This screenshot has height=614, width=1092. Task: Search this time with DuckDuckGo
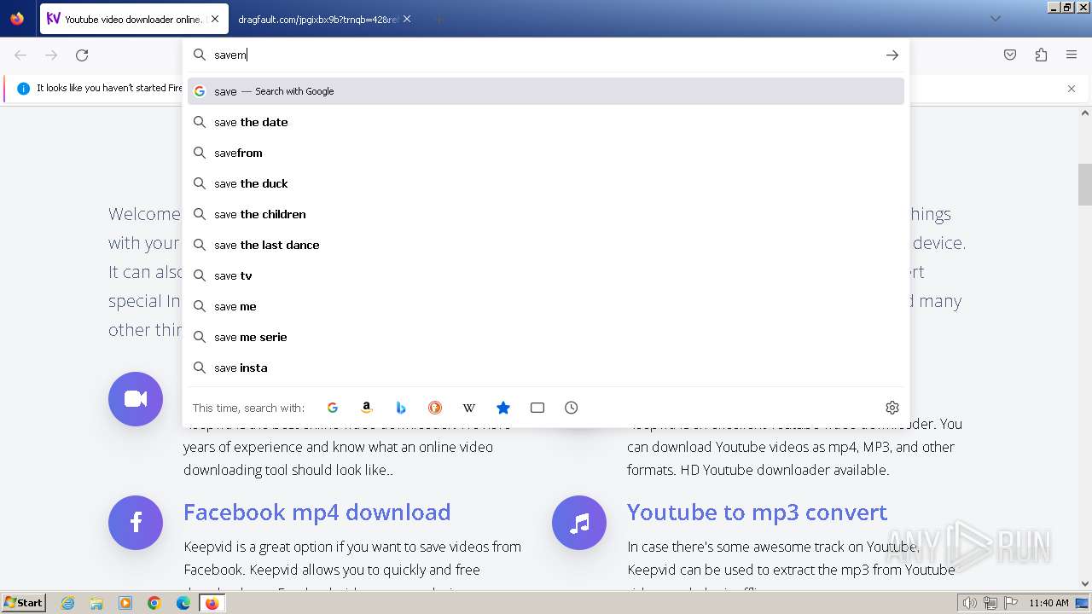(435, 408)
